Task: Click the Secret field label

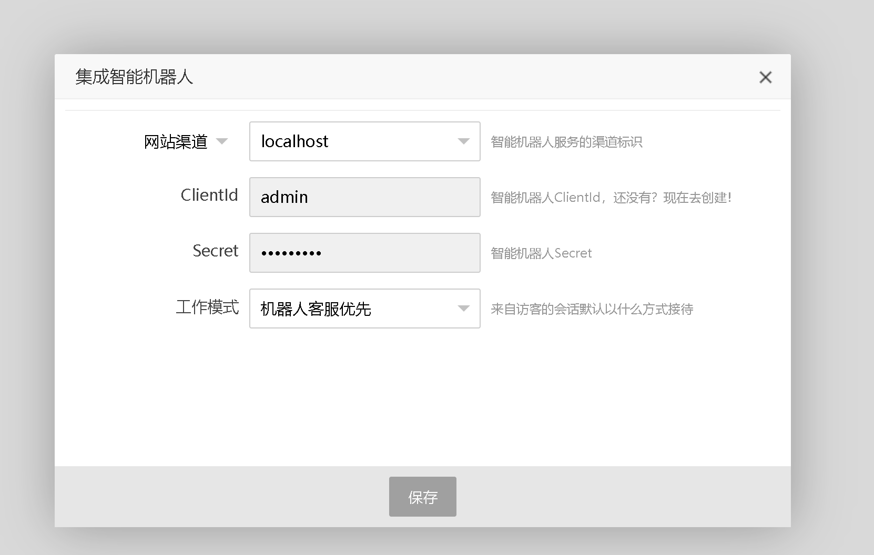Action: coord(215,251)
